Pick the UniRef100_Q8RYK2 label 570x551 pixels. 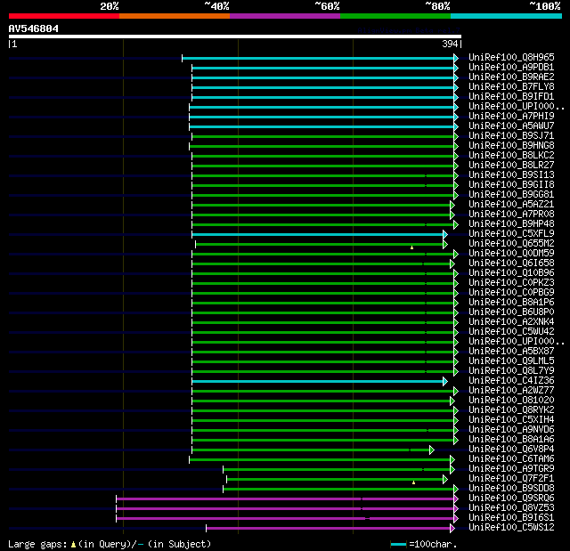(511, 410)
